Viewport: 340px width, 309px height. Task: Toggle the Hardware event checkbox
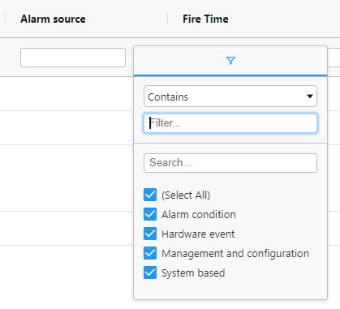[150, 234]
